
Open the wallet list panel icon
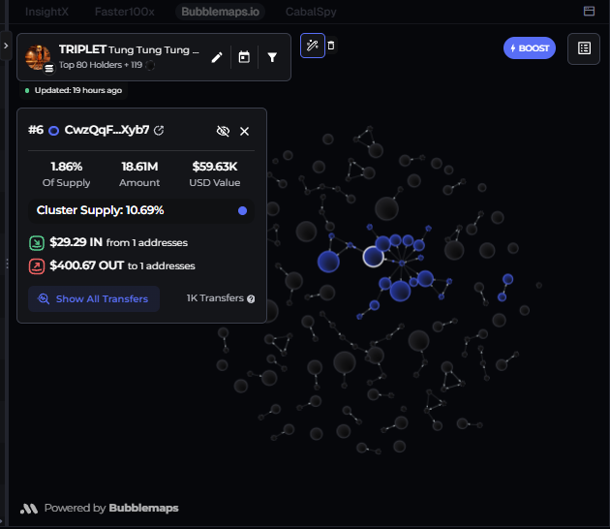[584, 48]
